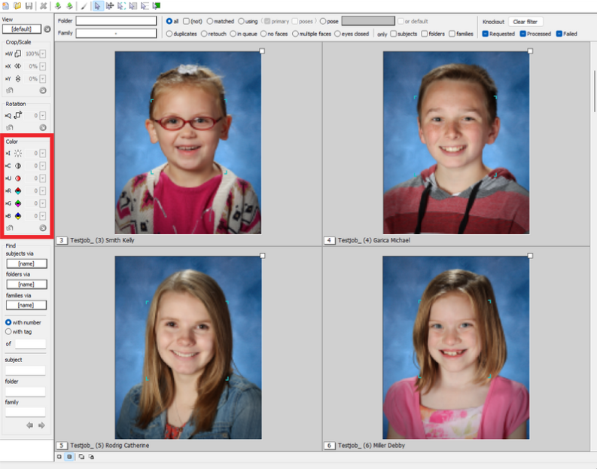Select the pointer with move-cross tool
The image size is (597, 469).
click(110, 6)
